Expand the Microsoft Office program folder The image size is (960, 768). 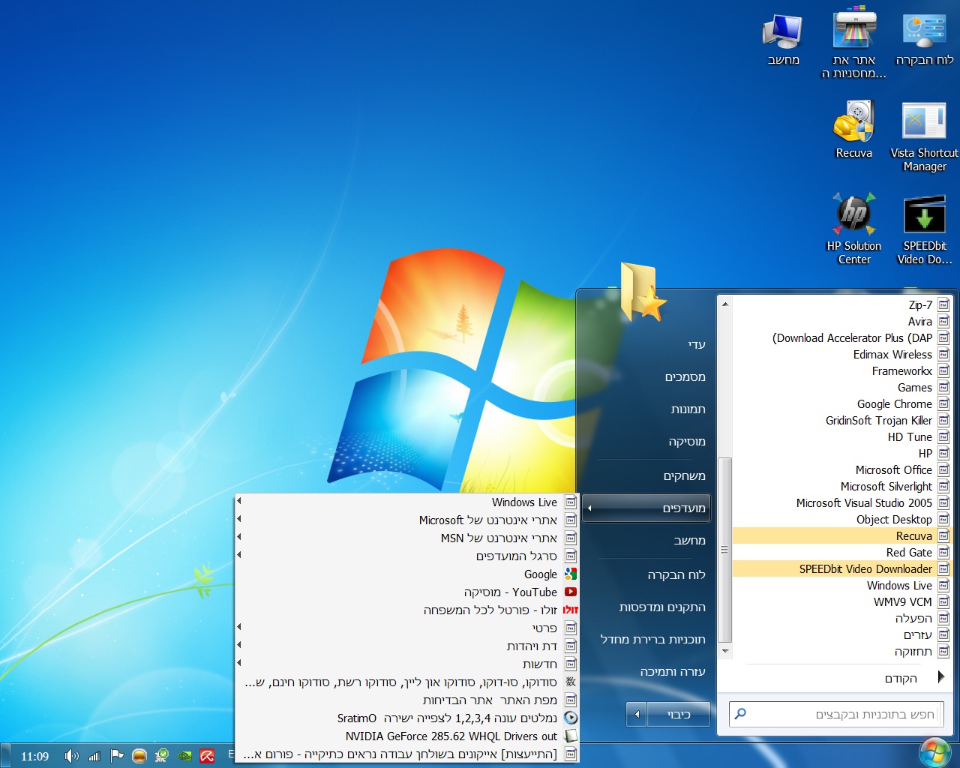click(x=841, y=470)
